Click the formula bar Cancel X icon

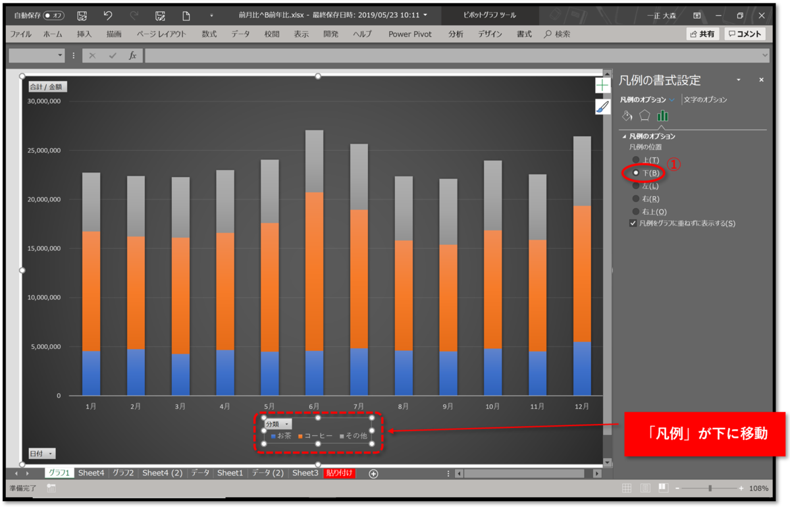click(x=92, y=56)
